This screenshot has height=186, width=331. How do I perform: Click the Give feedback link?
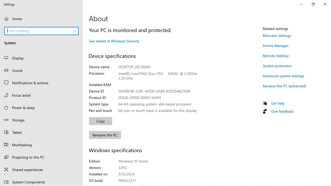(x=282, y=111)
